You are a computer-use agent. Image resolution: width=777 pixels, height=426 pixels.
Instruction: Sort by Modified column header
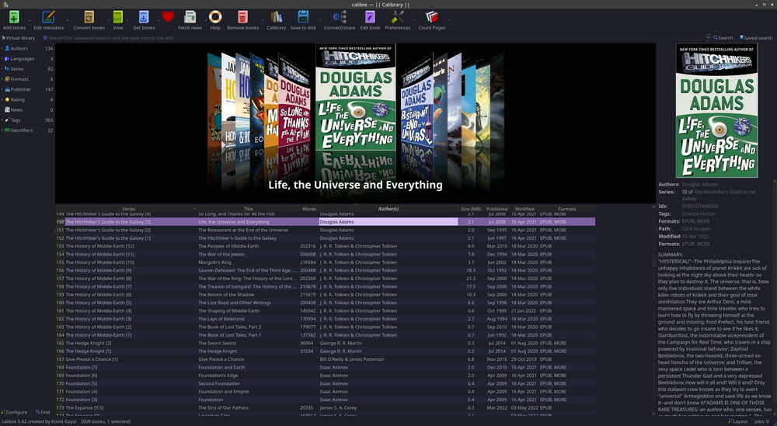click(524, 209)
